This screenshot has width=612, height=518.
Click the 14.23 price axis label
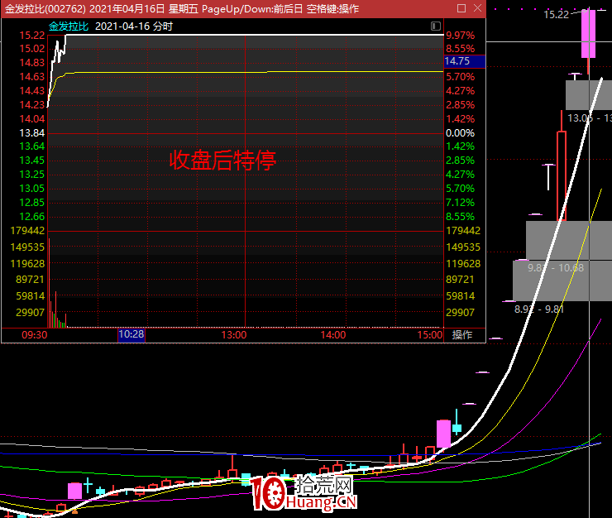tap(32, 105)
